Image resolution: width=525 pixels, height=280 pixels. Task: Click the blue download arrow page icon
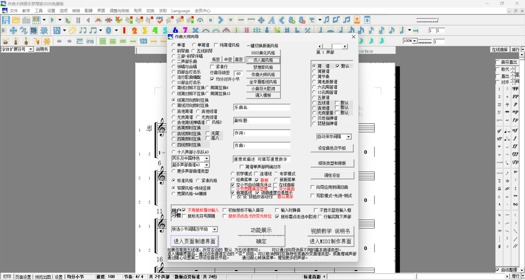point(367,20)
